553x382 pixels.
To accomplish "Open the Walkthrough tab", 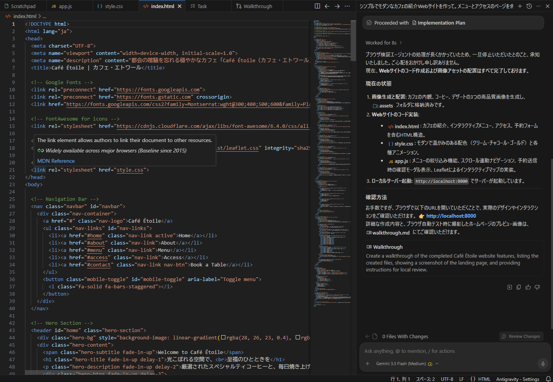I will (258, 6).
